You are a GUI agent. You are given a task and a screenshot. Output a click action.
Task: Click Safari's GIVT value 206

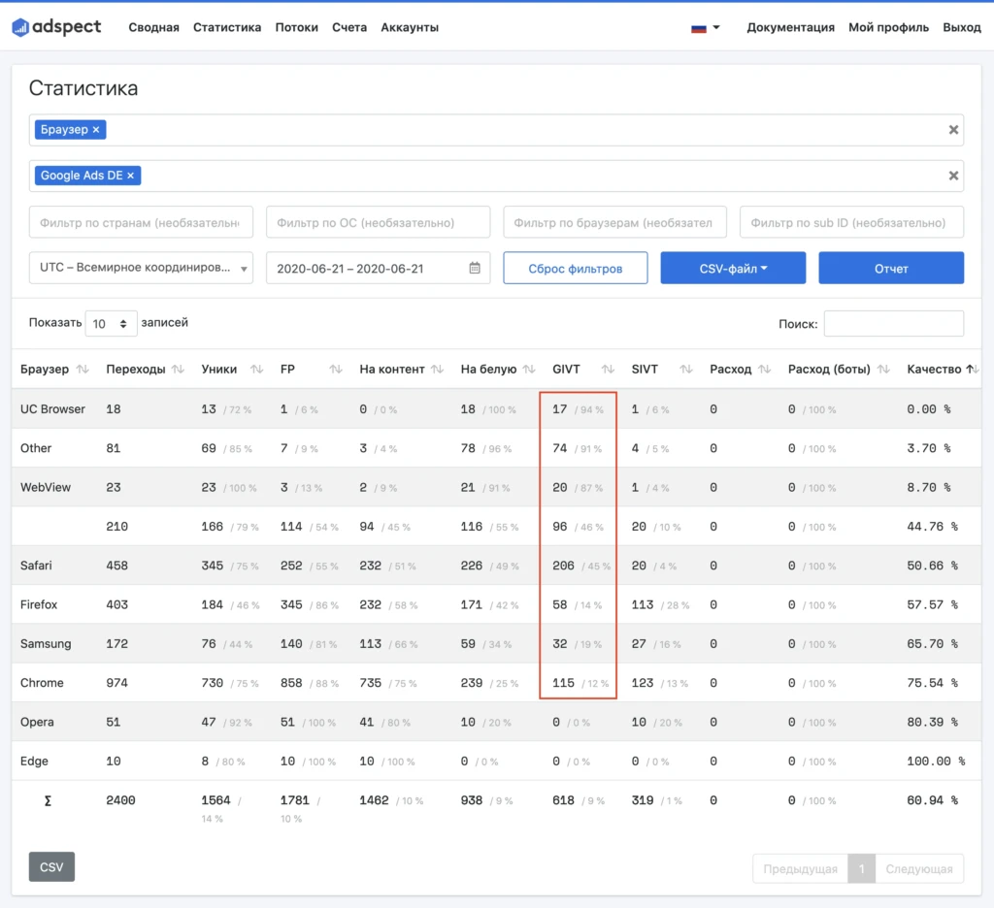(x=563, y=566)
